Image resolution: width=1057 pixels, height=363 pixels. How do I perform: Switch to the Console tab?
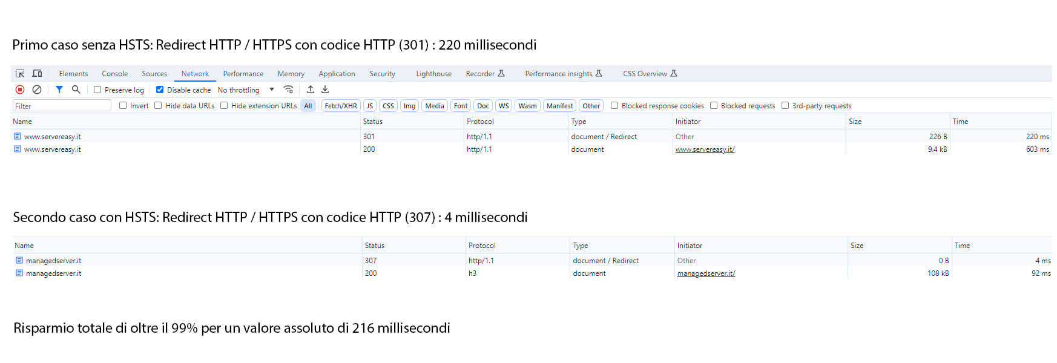point(114,74)
